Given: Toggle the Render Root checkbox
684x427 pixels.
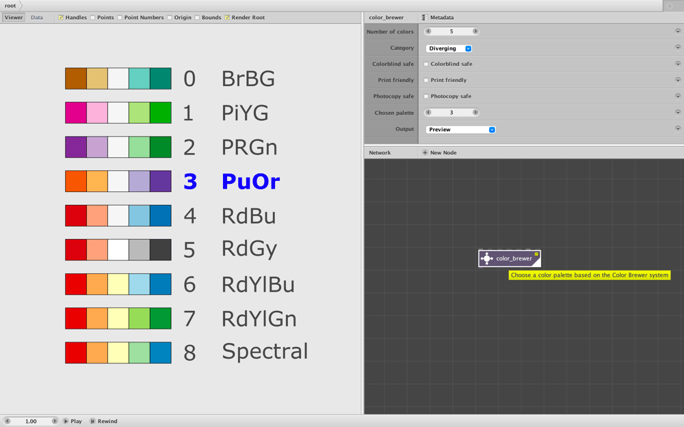Looking at the screenshot, I should click(x=227, y=18).
